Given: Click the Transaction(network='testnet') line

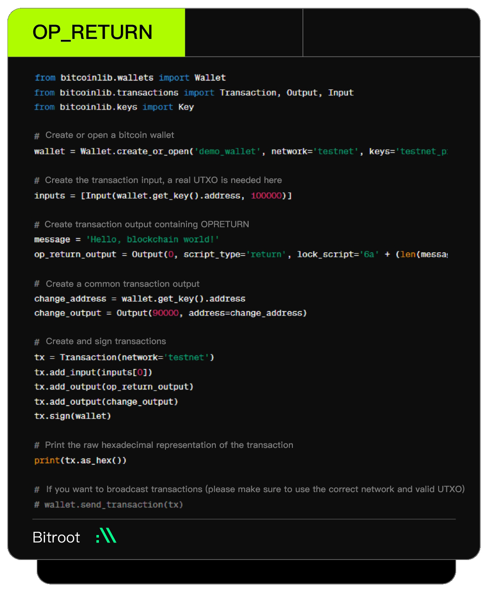Looking at the screenshot, I should click(x=124, y=357).
